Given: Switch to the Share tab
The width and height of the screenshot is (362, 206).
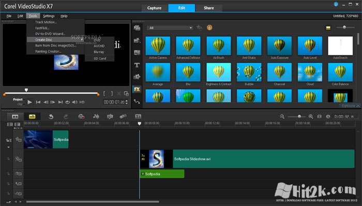Looking at the screenshot, I should (209, 8).
